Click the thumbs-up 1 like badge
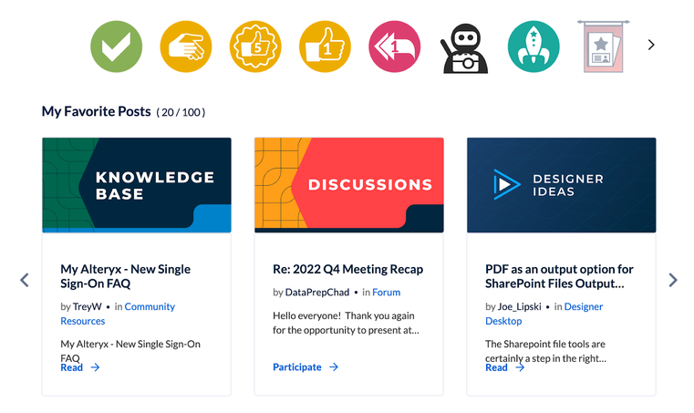This screenshot has width=694, height=413. pos(325,46)
